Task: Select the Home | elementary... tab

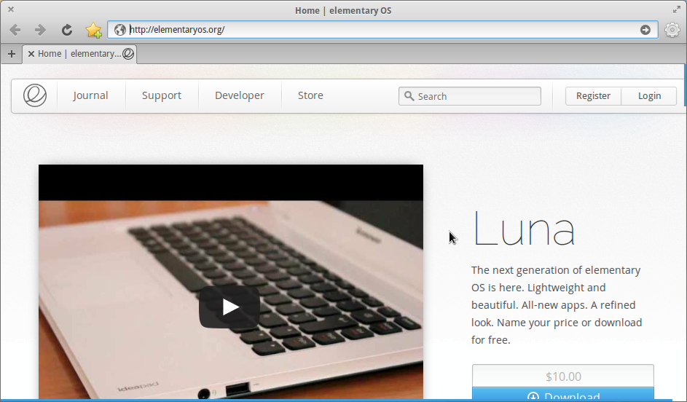Action: [x=79, y=54]
